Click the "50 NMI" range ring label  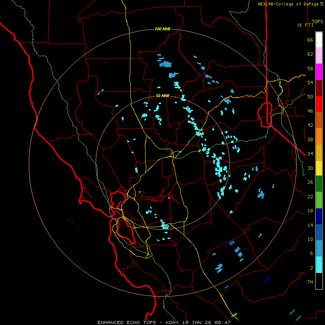162,96
